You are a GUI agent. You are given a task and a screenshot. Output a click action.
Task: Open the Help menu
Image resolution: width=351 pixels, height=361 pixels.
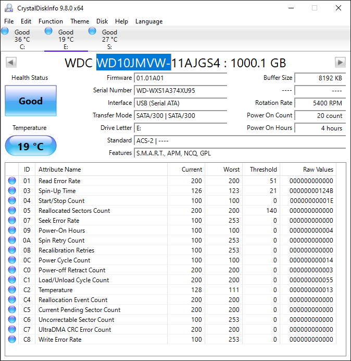pos(121,21)
